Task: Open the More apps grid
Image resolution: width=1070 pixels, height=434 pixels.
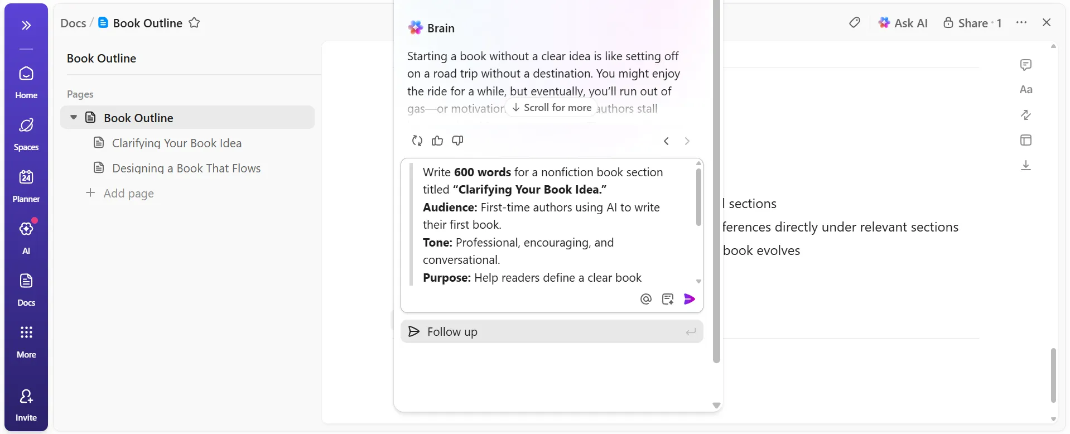Action: pos(26,342)
